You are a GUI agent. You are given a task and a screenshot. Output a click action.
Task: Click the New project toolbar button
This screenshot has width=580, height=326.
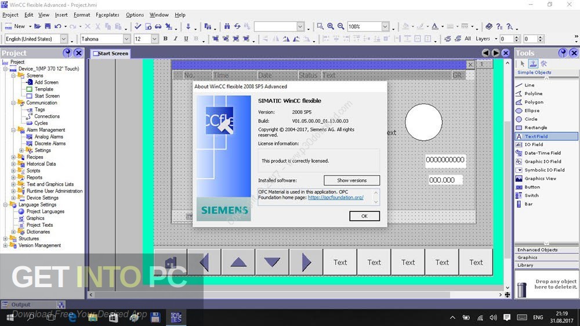[x=15, y=26]
